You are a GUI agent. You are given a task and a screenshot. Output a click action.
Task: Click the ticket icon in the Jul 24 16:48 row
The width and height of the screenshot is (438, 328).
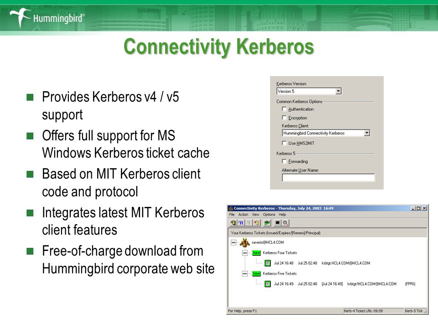pos(268,263)
